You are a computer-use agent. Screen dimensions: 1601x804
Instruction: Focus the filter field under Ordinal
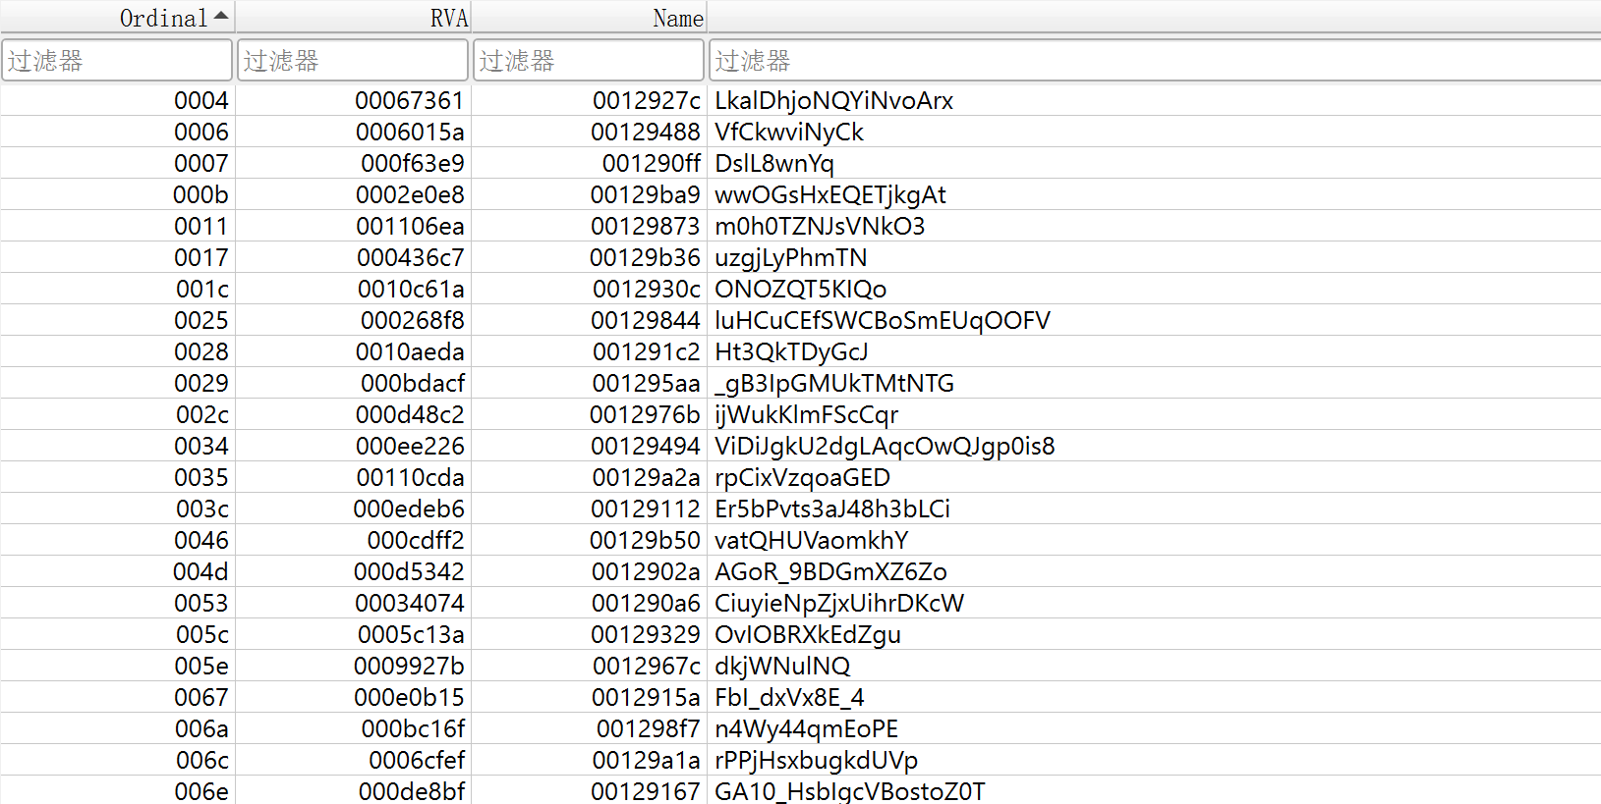(x=117, y=61)
